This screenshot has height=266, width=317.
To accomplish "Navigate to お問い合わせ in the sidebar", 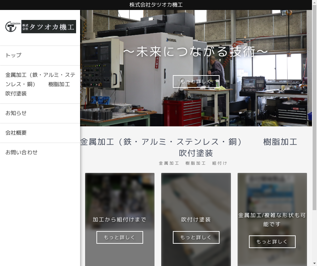I will coord(21,152).
